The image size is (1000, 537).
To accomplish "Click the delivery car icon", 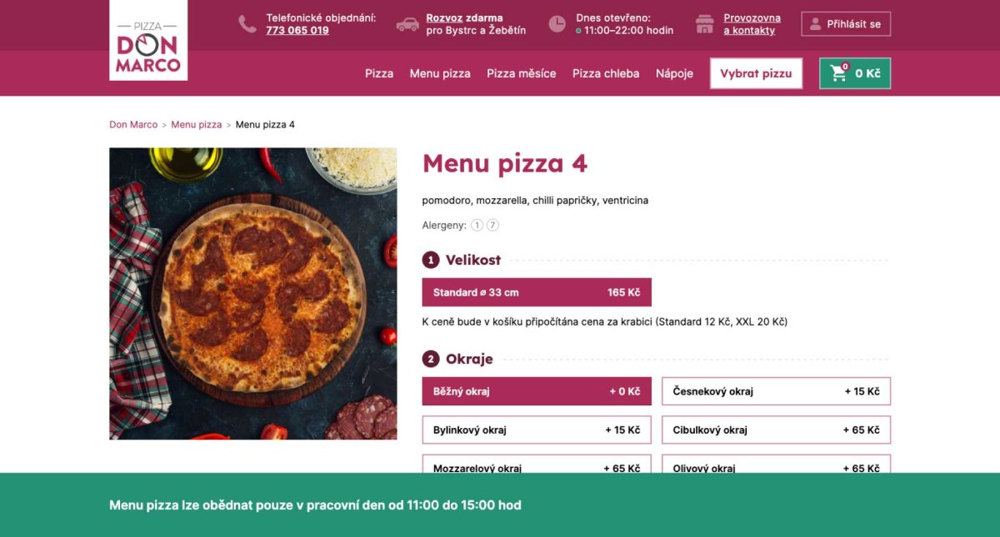I will click(407, 24).
